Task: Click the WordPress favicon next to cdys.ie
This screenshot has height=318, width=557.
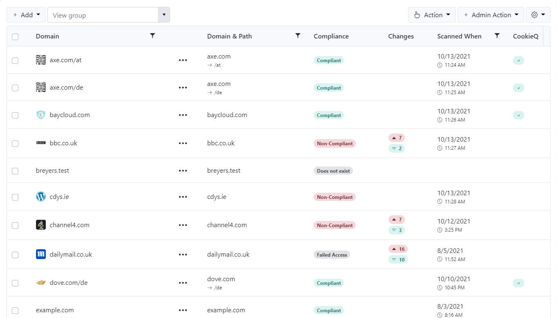Action: click(41, 197)
